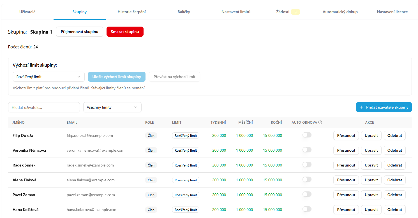418x218 pixels.
Task: Click the Měsíční column header
Action: pyautogui.click(x=246, y=122)
